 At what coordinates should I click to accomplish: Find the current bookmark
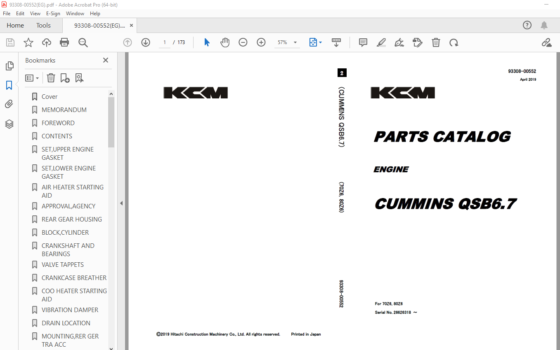(x=79, y=78)
